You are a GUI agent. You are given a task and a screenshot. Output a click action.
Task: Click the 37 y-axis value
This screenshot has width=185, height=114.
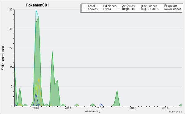point(11,10)
